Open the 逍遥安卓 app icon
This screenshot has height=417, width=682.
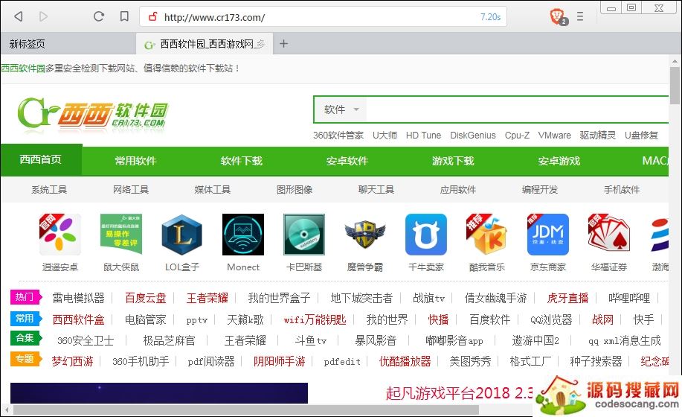coord(60,235)
